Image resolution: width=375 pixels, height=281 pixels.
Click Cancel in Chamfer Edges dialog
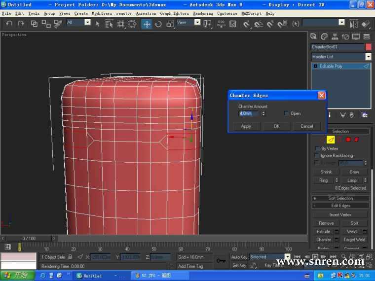click(x=306, y=126)
